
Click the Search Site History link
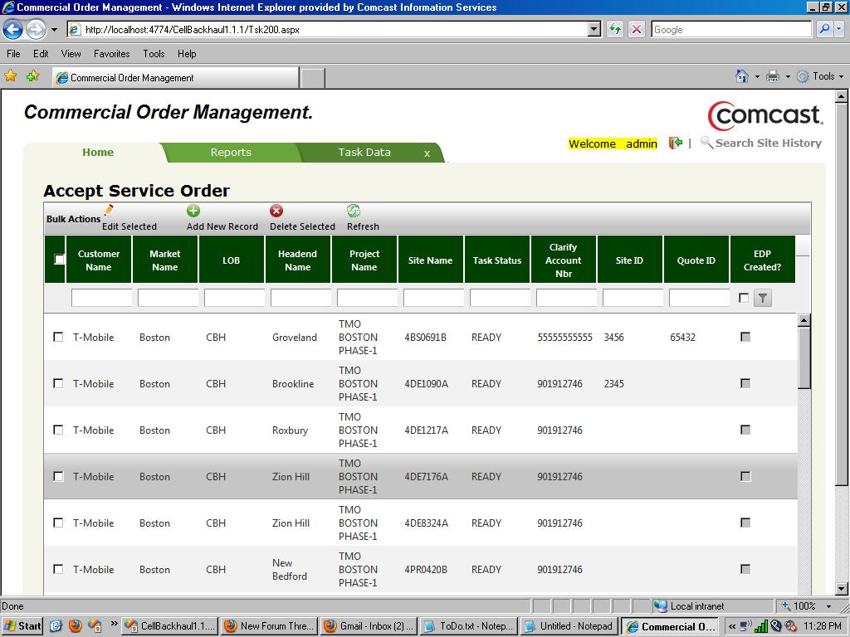768,143
